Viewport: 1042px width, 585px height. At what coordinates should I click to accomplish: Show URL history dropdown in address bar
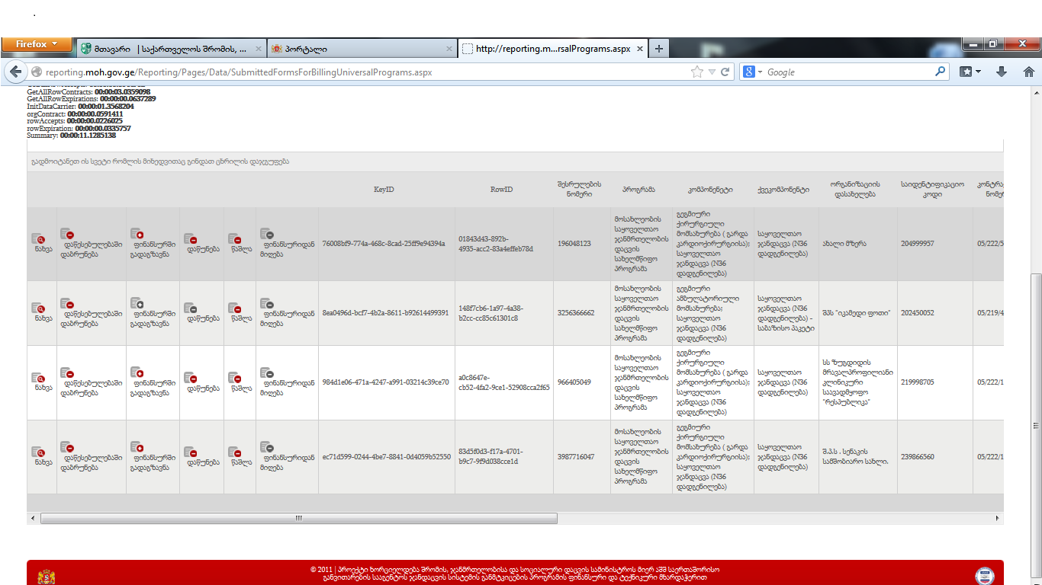coord(712,72)
